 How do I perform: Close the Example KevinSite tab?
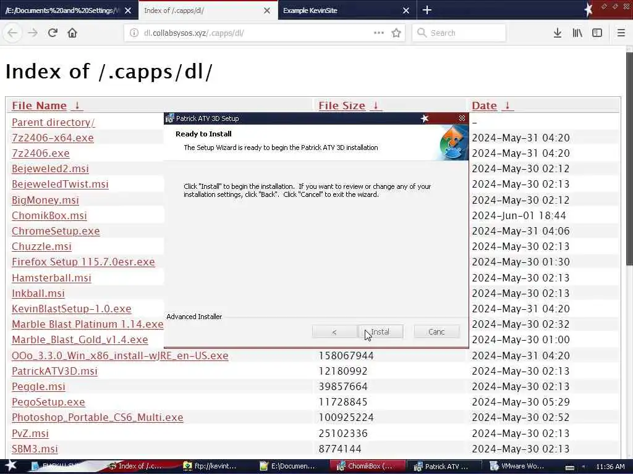[x=406, y=10]
